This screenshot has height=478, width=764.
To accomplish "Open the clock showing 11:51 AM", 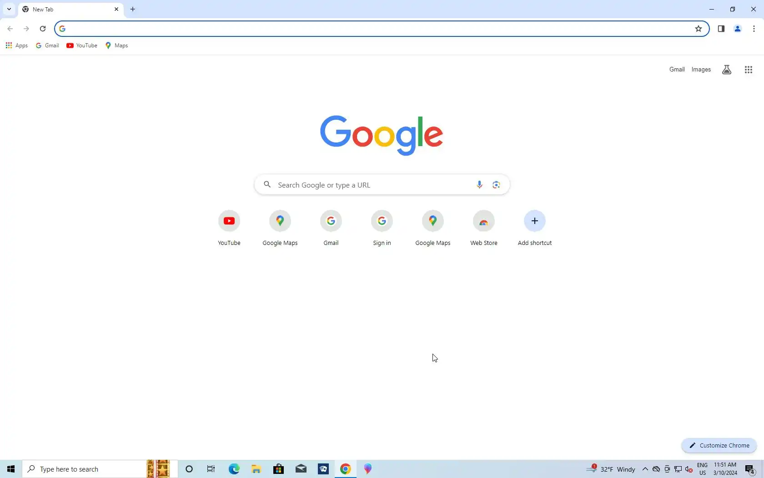I will pyautogui.click(x=725, y=469).
